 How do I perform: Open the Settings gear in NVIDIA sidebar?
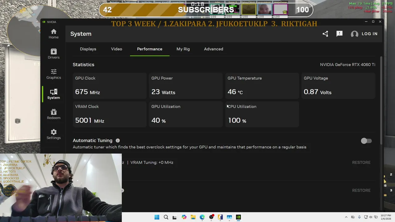53,134
